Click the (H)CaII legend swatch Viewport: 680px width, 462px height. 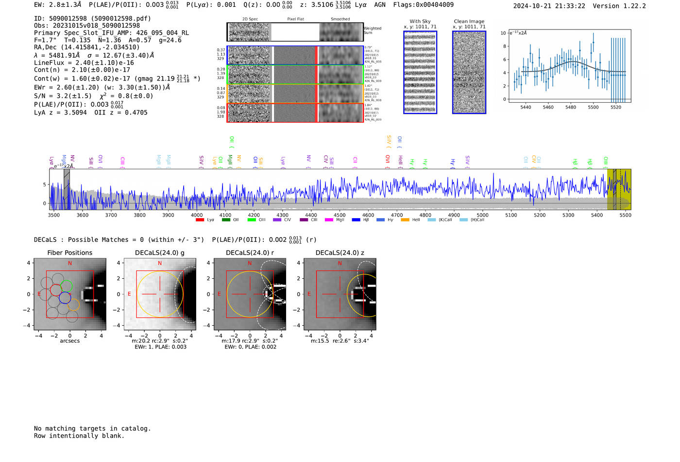(463, 220)
